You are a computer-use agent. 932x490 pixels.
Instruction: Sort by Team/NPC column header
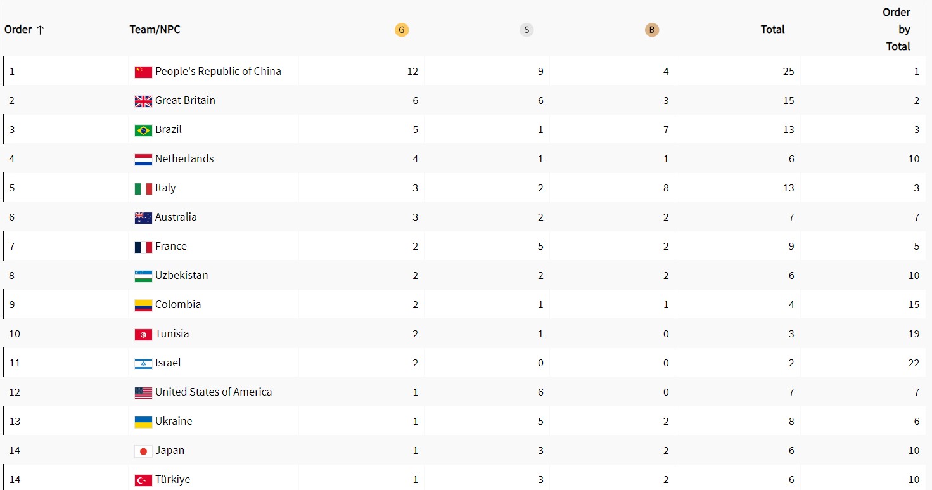click(x=155, y=29)
